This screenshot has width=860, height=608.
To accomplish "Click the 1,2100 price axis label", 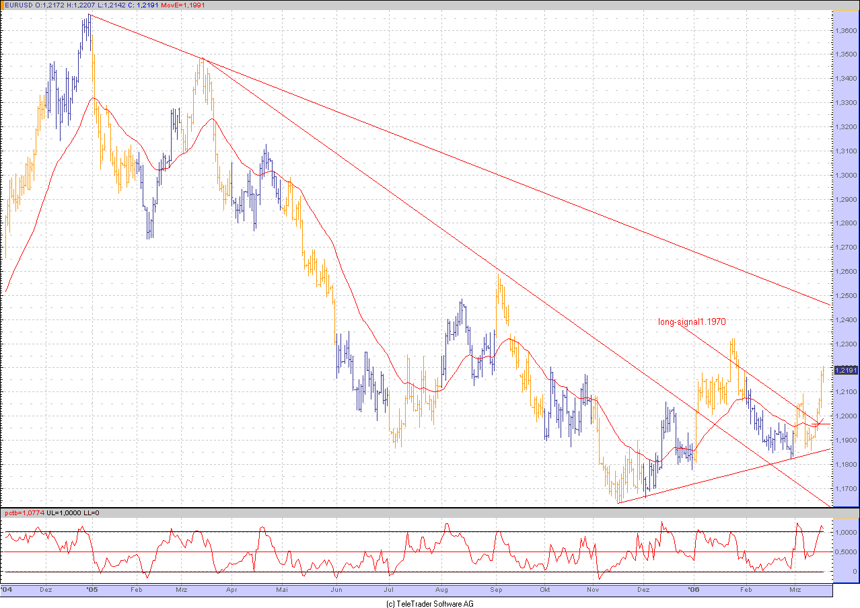I will coord(846,392).
